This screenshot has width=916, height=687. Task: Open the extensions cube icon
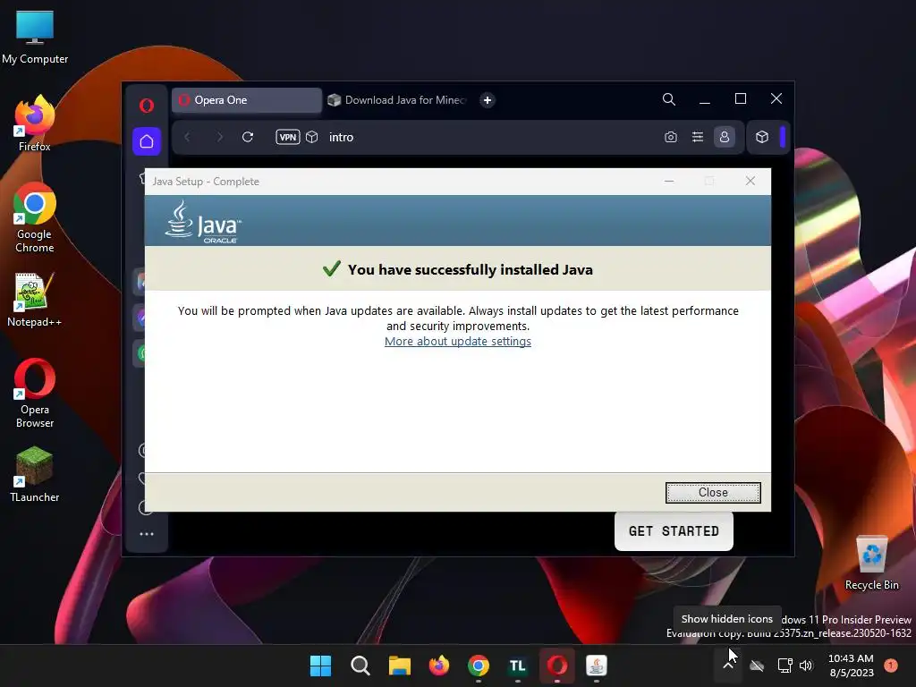(762, 137)
